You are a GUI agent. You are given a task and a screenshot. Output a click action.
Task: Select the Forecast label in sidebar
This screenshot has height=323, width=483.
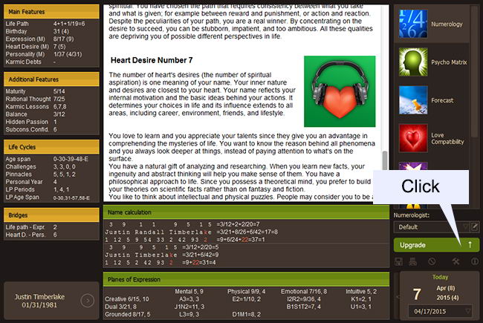442,100
